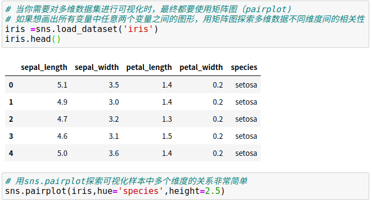The width and height of the screenshot is (372, 200).
Task: Click petal_length 1.4 in row 0
Action: click(x=167, y=85)
